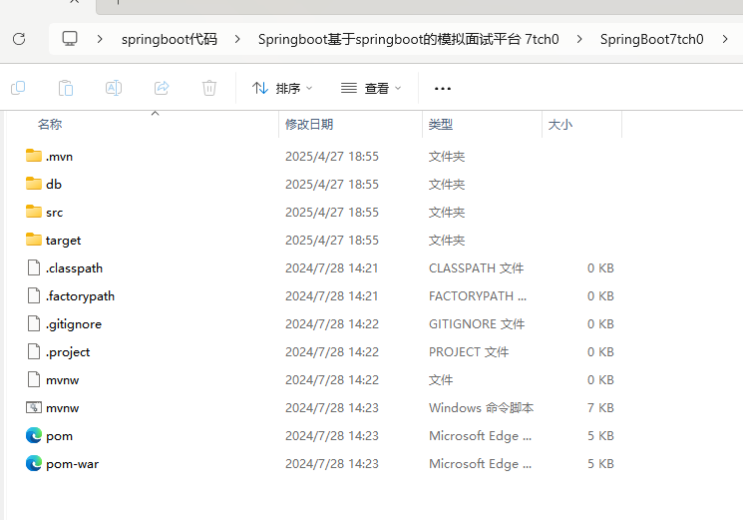Select the mvnw Windows command script icon

tap(34, 407)
